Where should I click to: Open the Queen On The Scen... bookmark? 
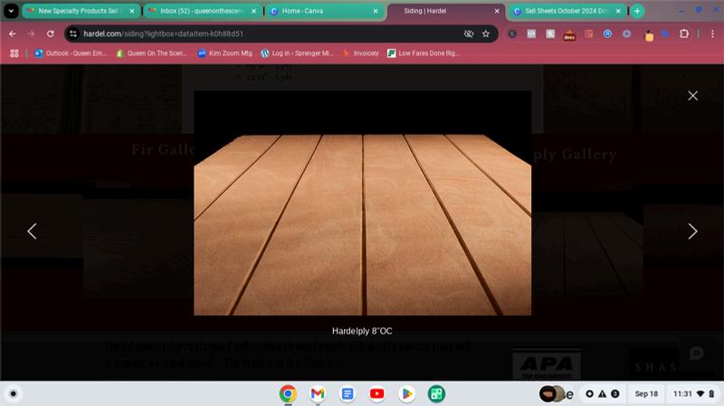(x=151, y=53)
